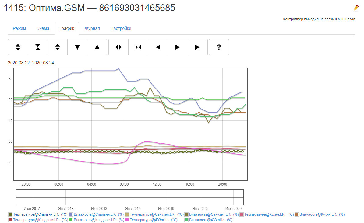Jump to the latest data
This screenshot has width=364, height=223.
tap(198, 47)
